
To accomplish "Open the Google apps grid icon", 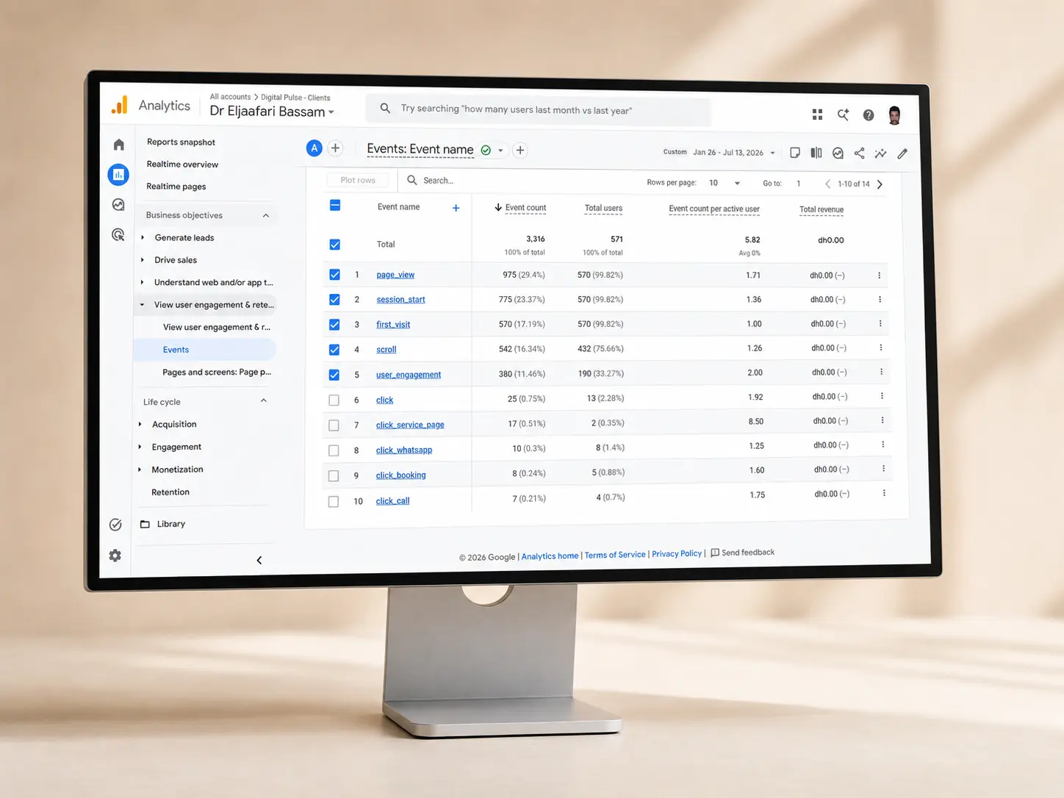I will pos(817,115).
